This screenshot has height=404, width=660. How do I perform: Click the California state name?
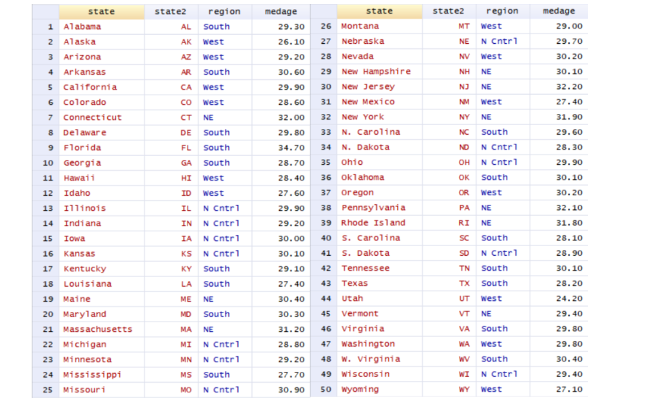tap(90, 87)
